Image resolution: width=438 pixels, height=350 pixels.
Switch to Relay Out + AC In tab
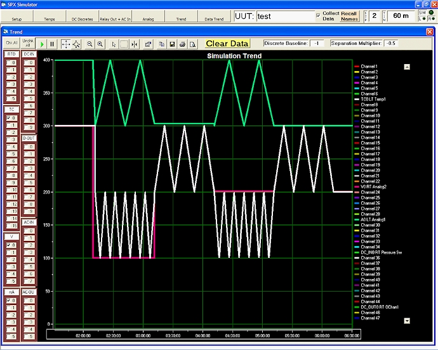(115, 16)
